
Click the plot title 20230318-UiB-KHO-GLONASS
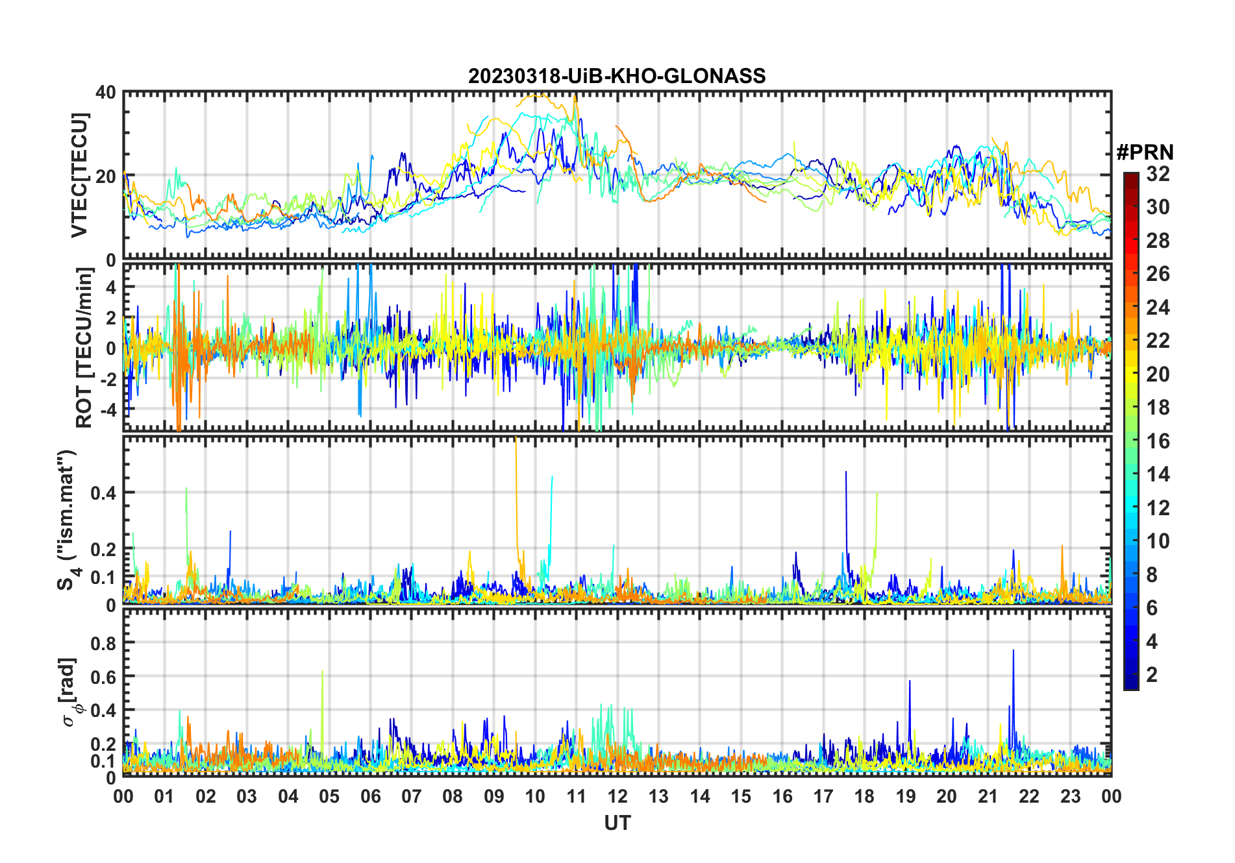coord(617,76)
